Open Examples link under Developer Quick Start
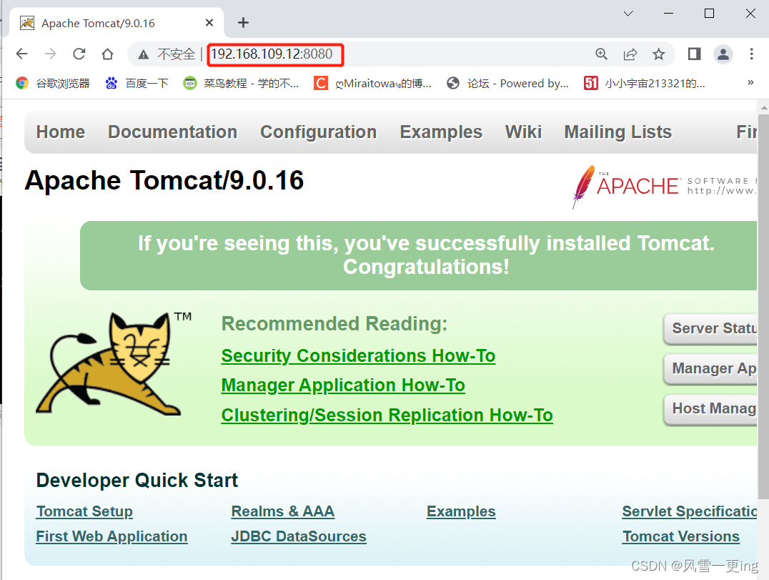 pos(461,511)
